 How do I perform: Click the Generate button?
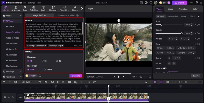pyautogui.click(x=76, y=76)
